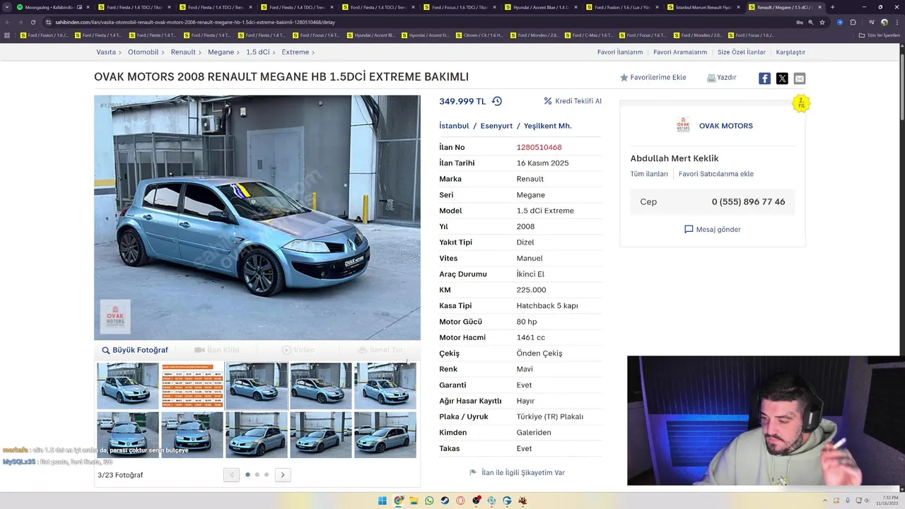Click Esenyurt location link
The height and width of the screenshot is (509, 905).
pos(496,126)
